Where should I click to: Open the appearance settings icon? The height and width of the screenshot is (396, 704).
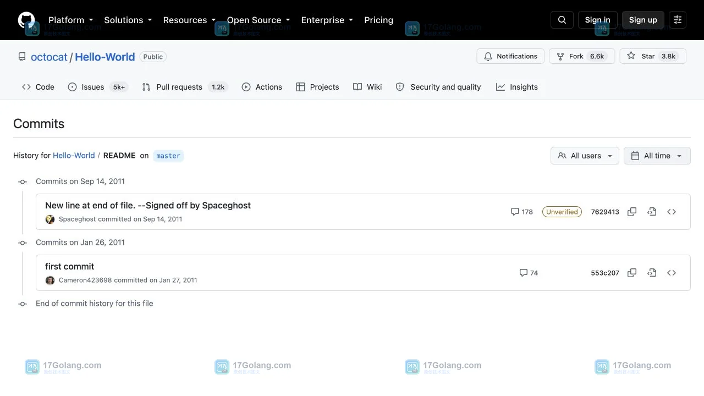point(678,20)
